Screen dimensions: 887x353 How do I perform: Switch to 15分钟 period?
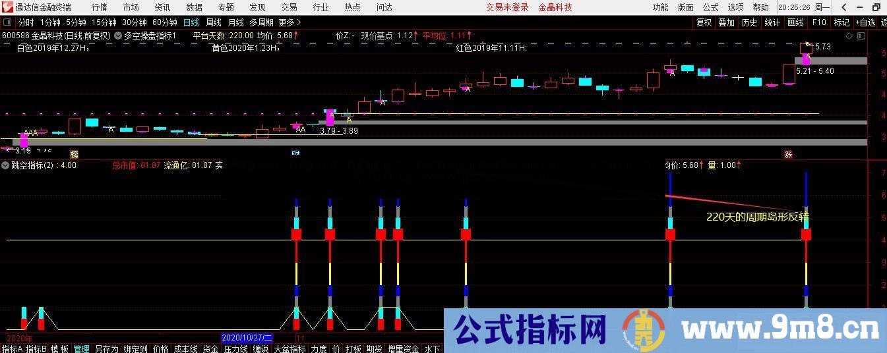(104, 22)
